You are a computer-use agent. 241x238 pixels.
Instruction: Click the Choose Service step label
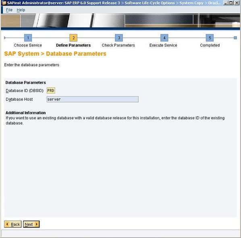pos(28,45)
